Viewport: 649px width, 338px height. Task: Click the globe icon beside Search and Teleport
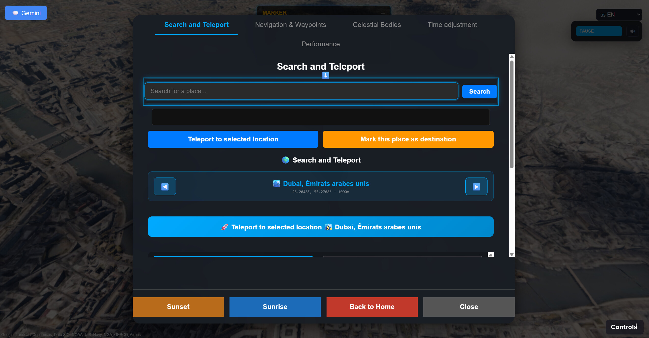tap(286, 160)
